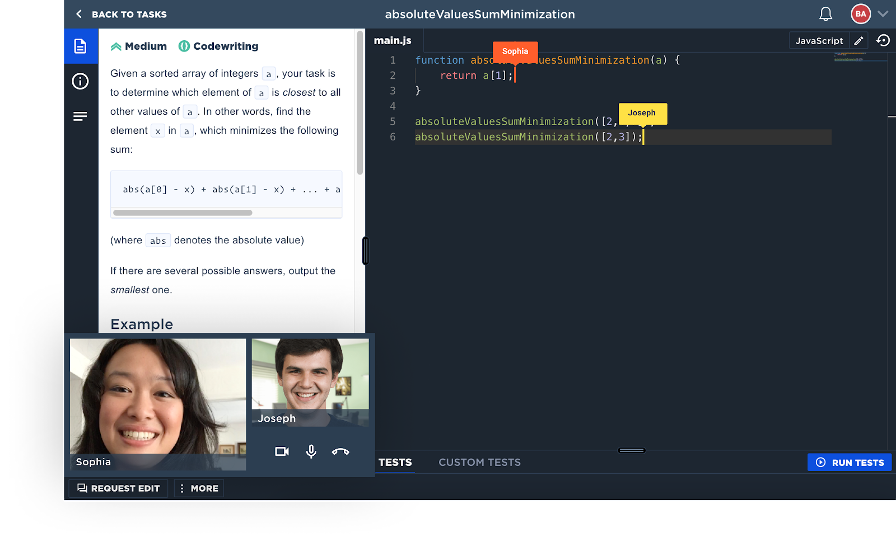Switch to the Custom Tests tab
Image resolution: width=896 pixels, height=542 pixels.
coord(479,463)
